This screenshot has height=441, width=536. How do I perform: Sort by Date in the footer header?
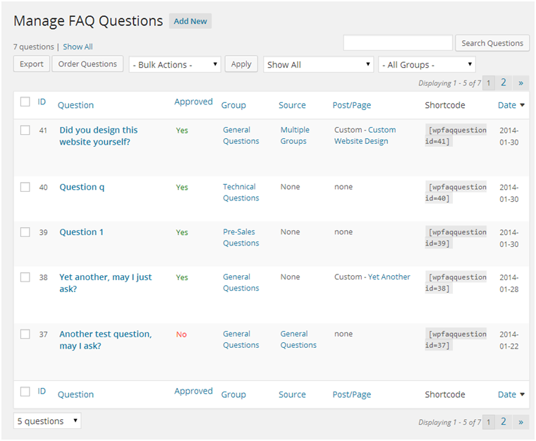(507, 394)
